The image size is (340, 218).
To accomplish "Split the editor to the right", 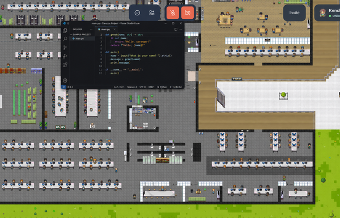I will point(176,29).
